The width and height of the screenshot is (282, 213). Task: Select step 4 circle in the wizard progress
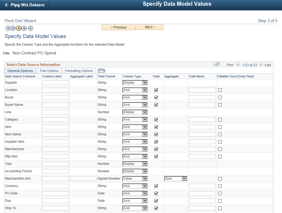click(24, 28)
